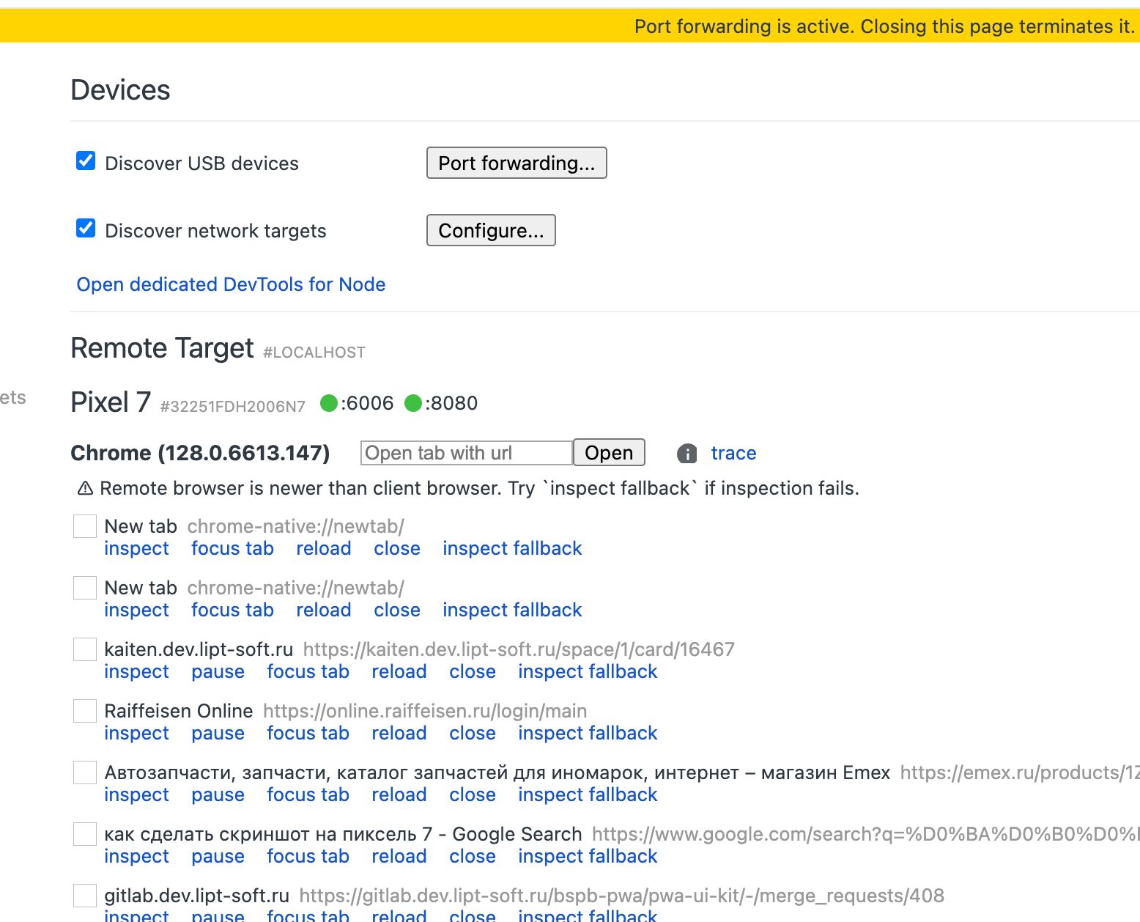Close the second New tab entry

pos(397,610)
